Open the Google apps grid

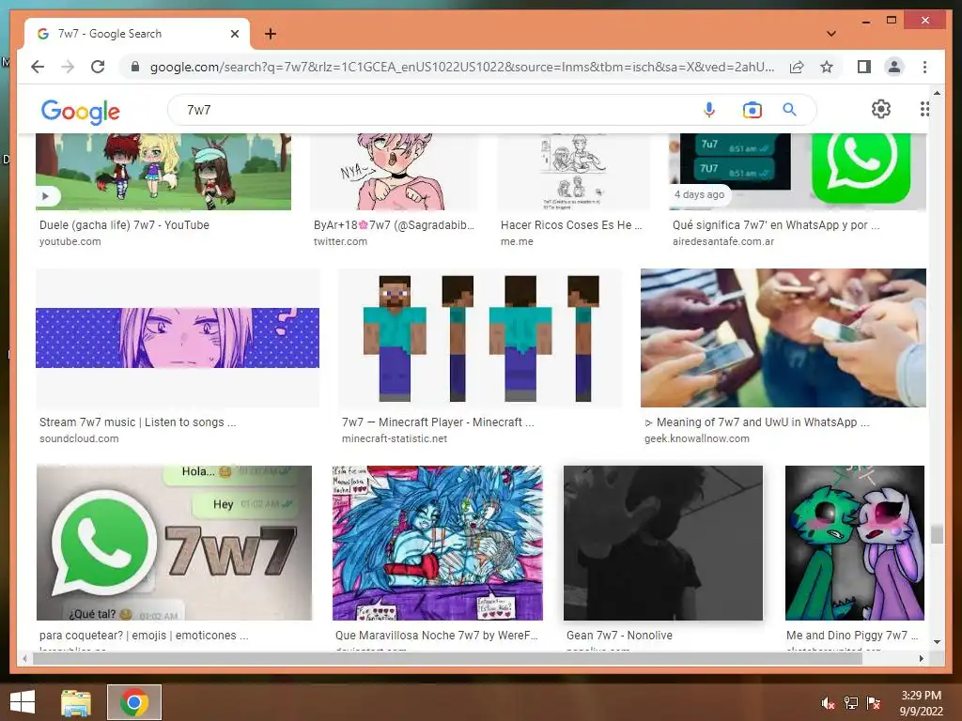point(924,109)
